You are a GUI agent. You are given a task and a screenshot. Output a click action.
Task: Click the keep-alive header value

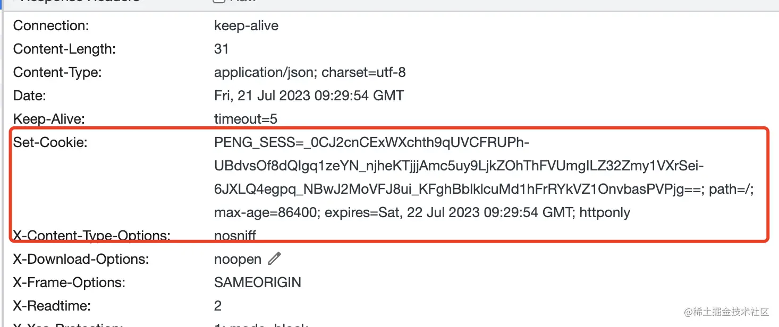tap(246, 25)
